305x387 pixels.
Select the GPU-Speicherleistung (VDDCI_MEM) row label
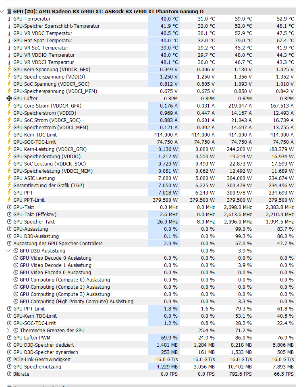click(53, 171)
